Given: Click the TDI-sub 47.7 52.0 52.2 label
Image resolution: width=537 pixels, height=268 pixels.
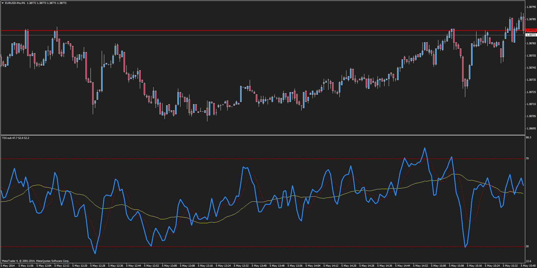Looking at the screenshot, I should pos(15,138).
